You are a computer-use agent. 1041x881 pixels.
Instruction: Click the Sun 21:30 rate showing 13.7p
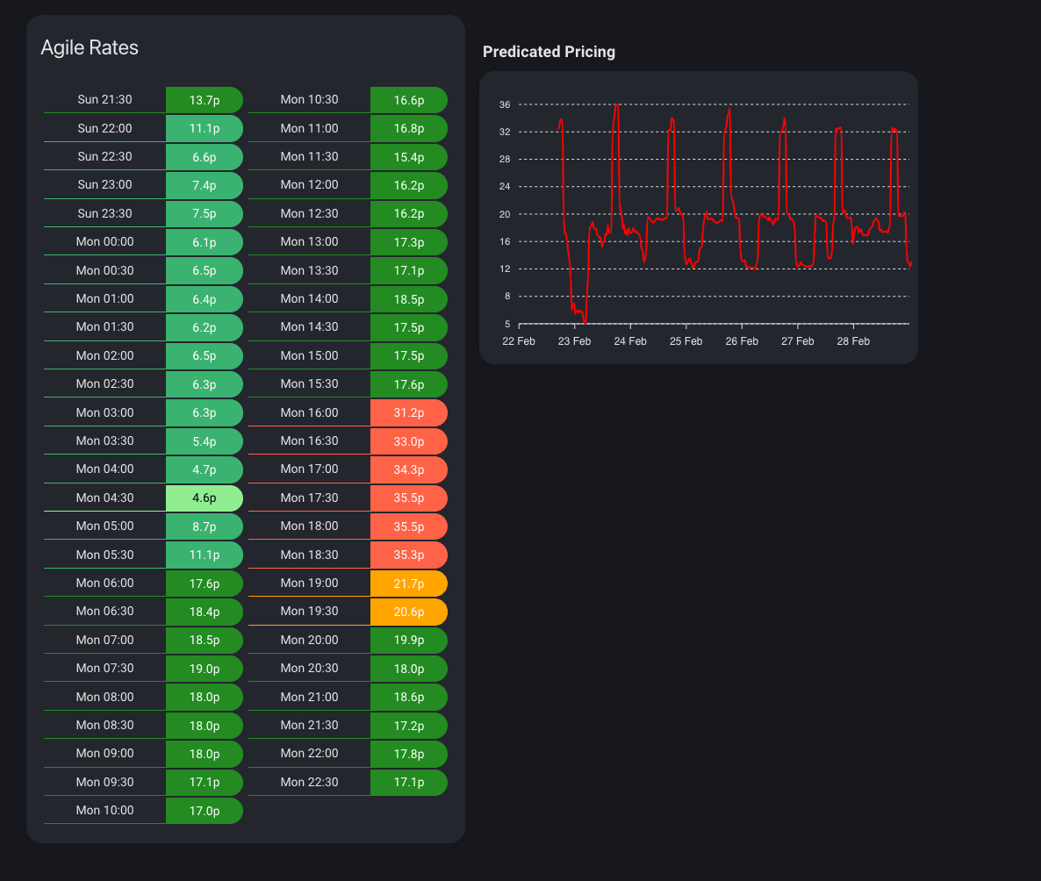point(204,100)
